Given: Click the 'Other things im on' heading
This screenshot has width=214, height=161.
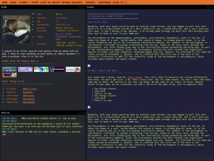Looking at the screenshot, I should (13, 81).
